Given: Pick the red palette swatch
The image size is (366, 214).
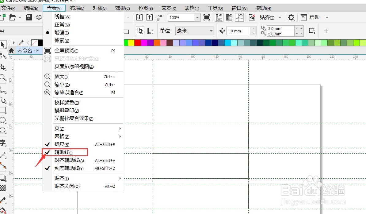Looking at the screenshot, I should point(138,42).
